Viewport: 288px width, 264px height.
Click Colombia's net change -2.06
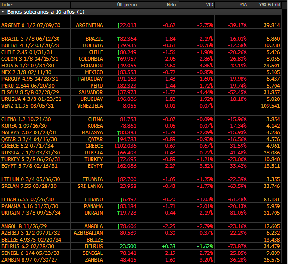(x=169, y=59)
